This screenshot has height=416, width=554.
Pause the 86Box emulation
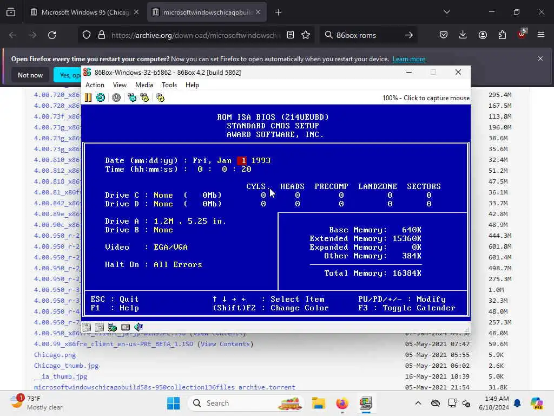pyautogui.click(x=88, y=97)
